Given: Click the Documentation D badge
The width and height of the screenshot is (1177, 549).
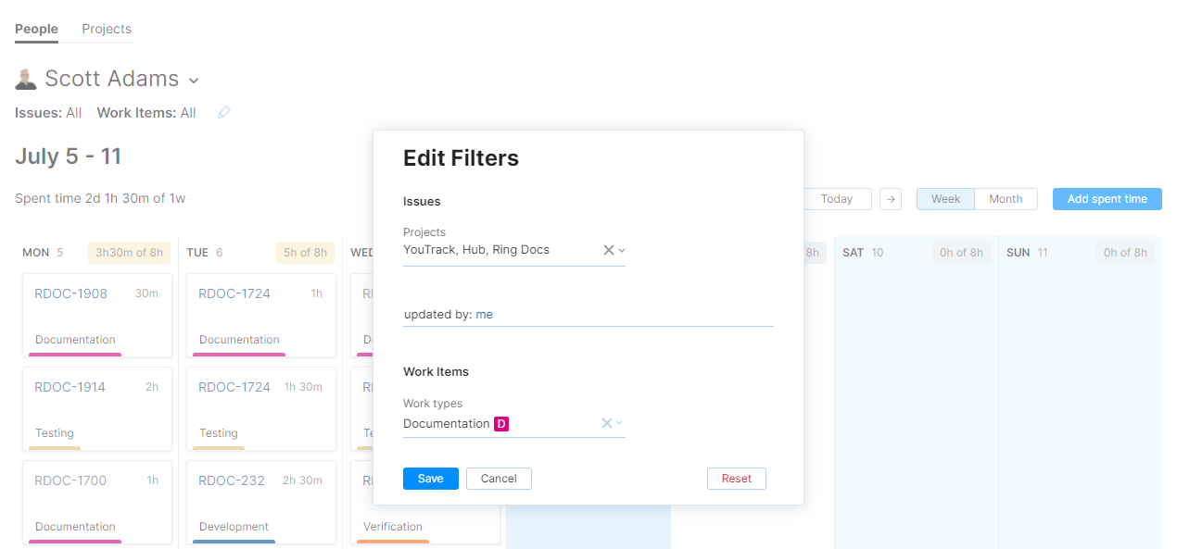Looking at the screenshot, I should 501,424.
